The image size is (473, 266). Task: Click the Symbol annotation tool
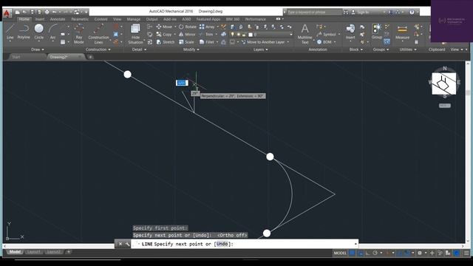(326, 35)
